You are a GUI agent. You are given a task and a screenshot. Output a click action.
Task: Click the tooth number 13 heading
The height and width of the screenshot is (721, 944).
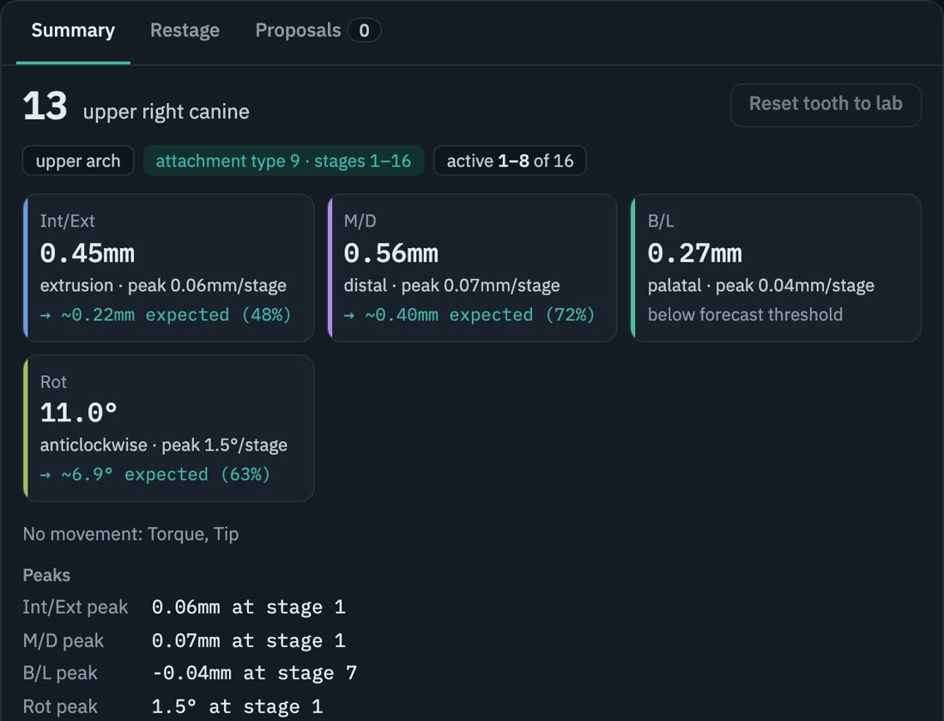click(x=45, y=106)
